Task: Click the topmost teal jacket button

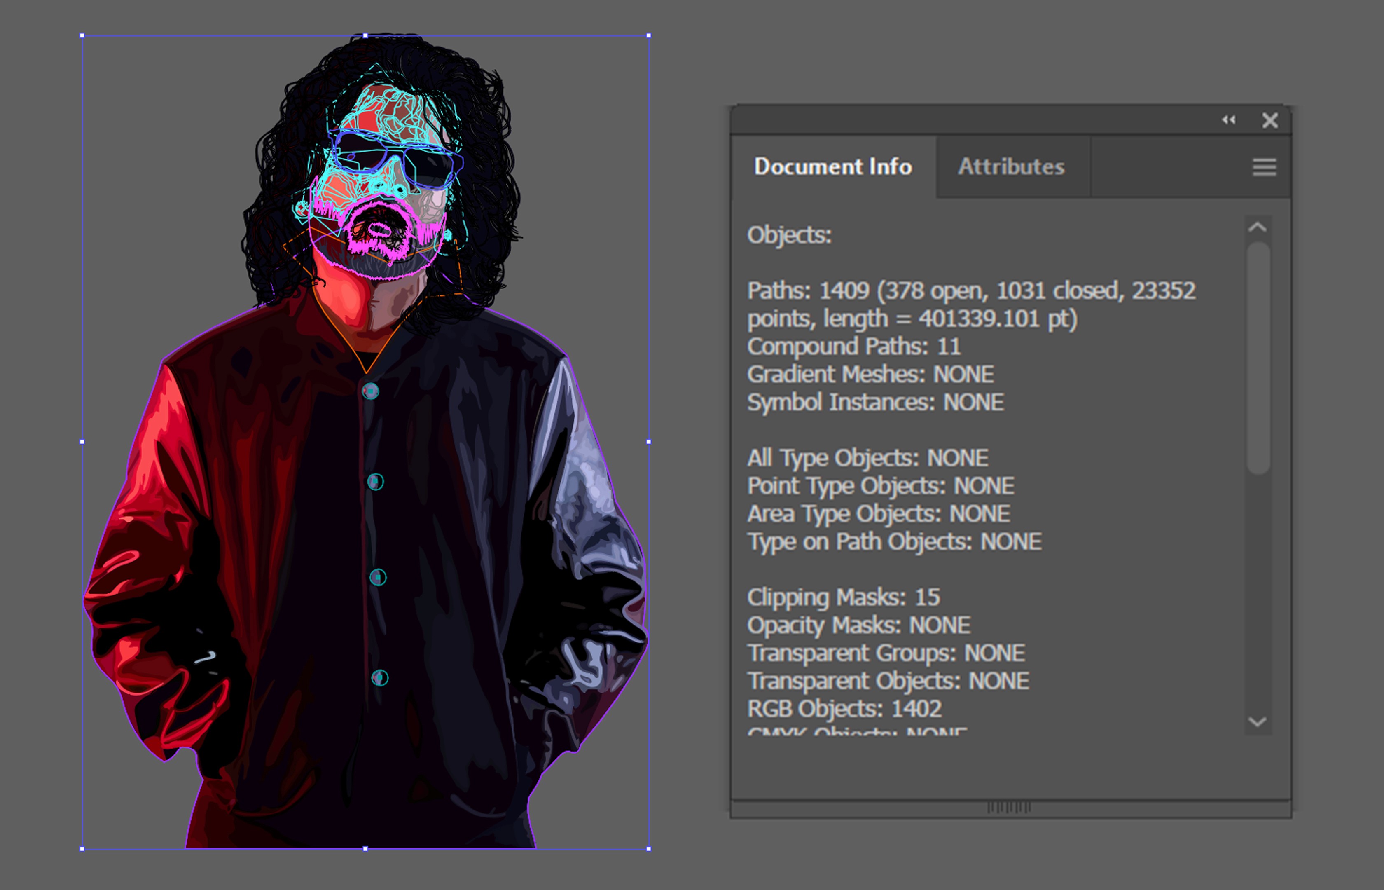Action: pyautogui.click(x=370, y=392)
